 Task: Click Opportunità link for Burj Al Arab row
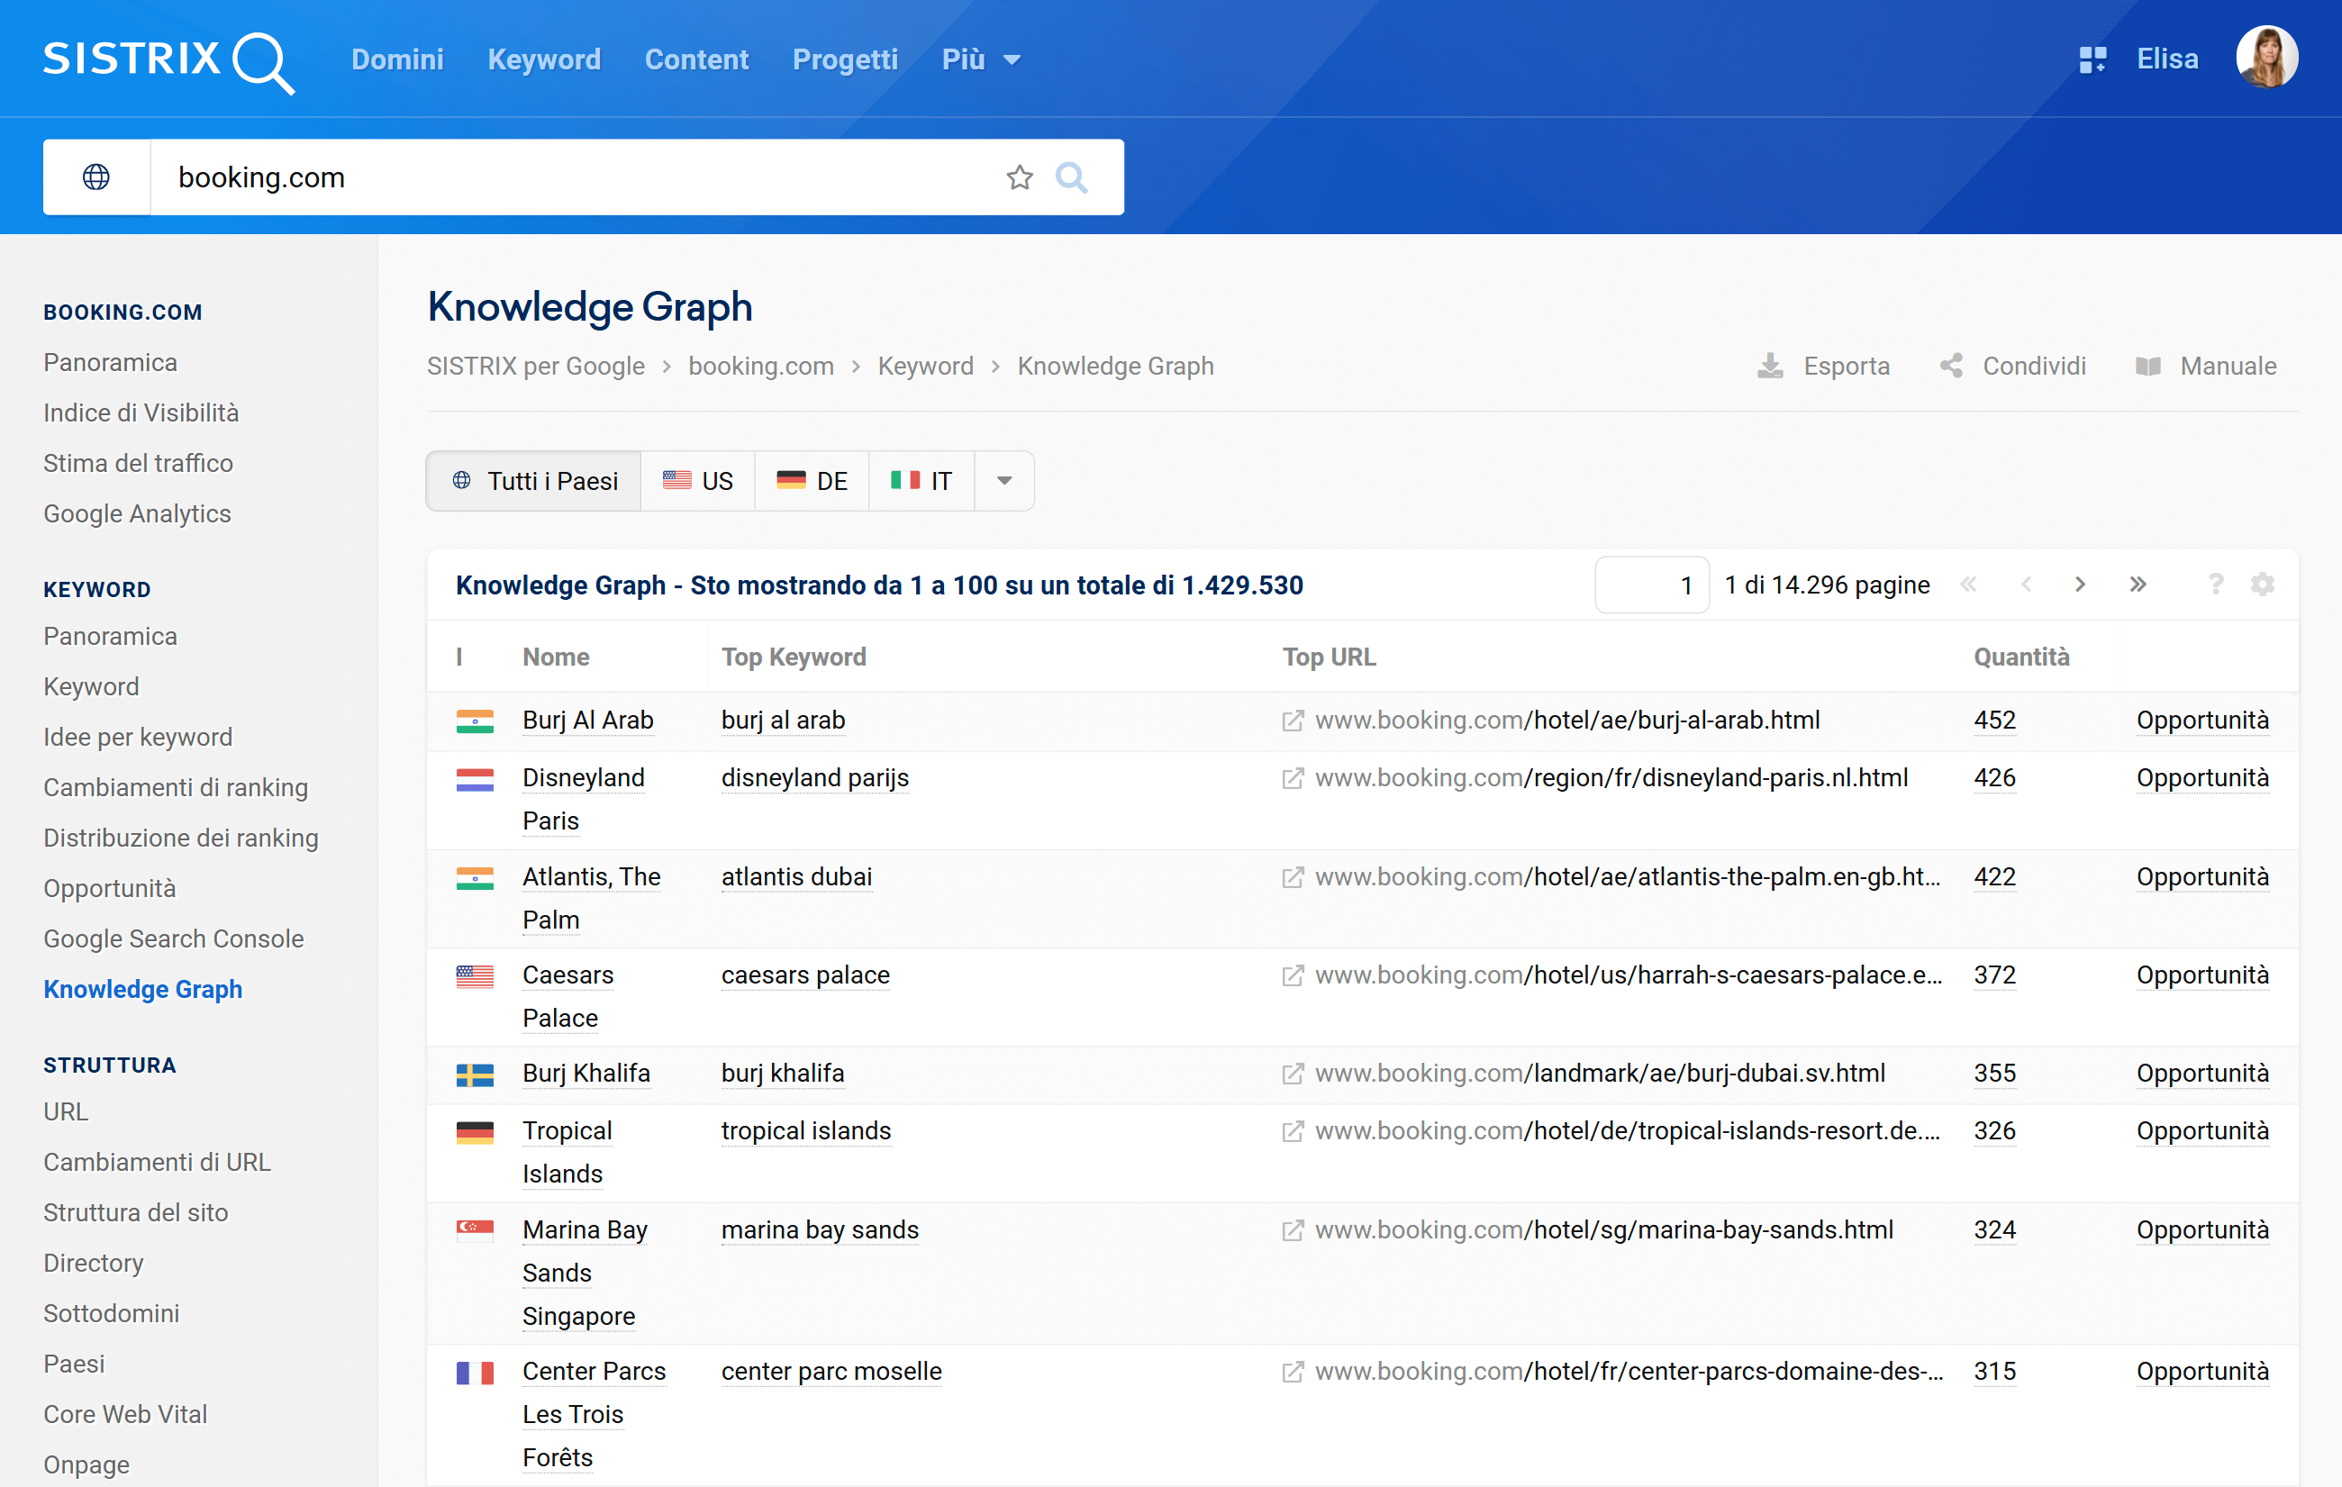pos(2202,721)
